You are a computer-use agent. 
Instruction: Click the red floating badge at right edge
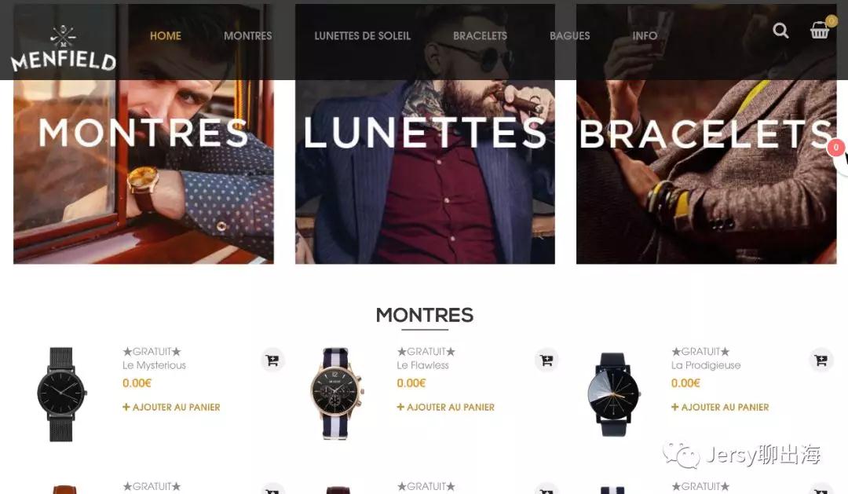[x=836, y=147]
